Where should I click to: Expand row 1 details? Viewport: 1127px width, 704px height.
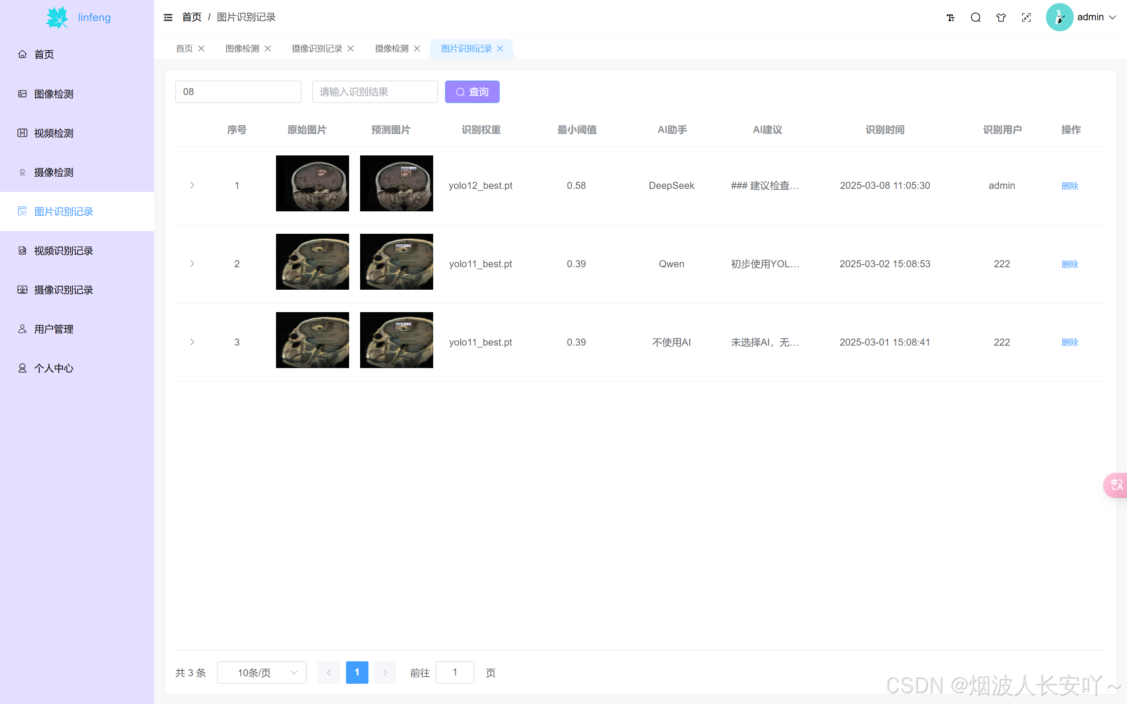click(x=192, y=185)
